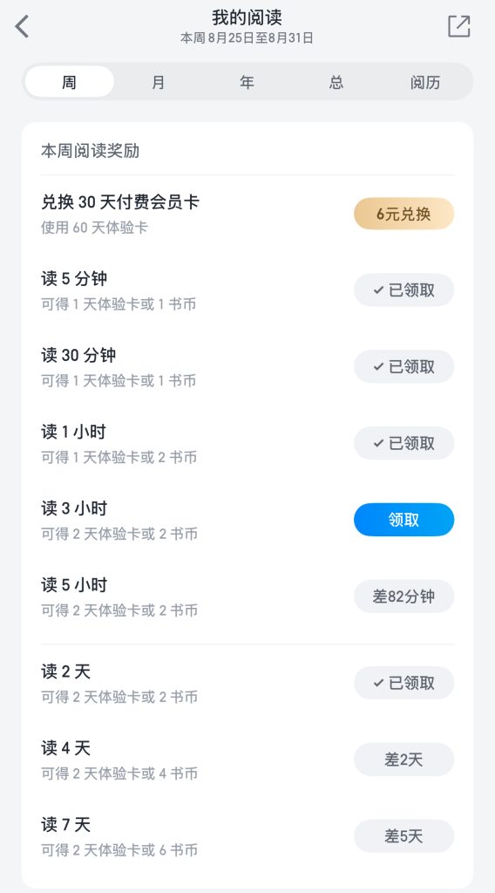Switch to the 年 tab
495x893 pixels.
tap(247, 82)
